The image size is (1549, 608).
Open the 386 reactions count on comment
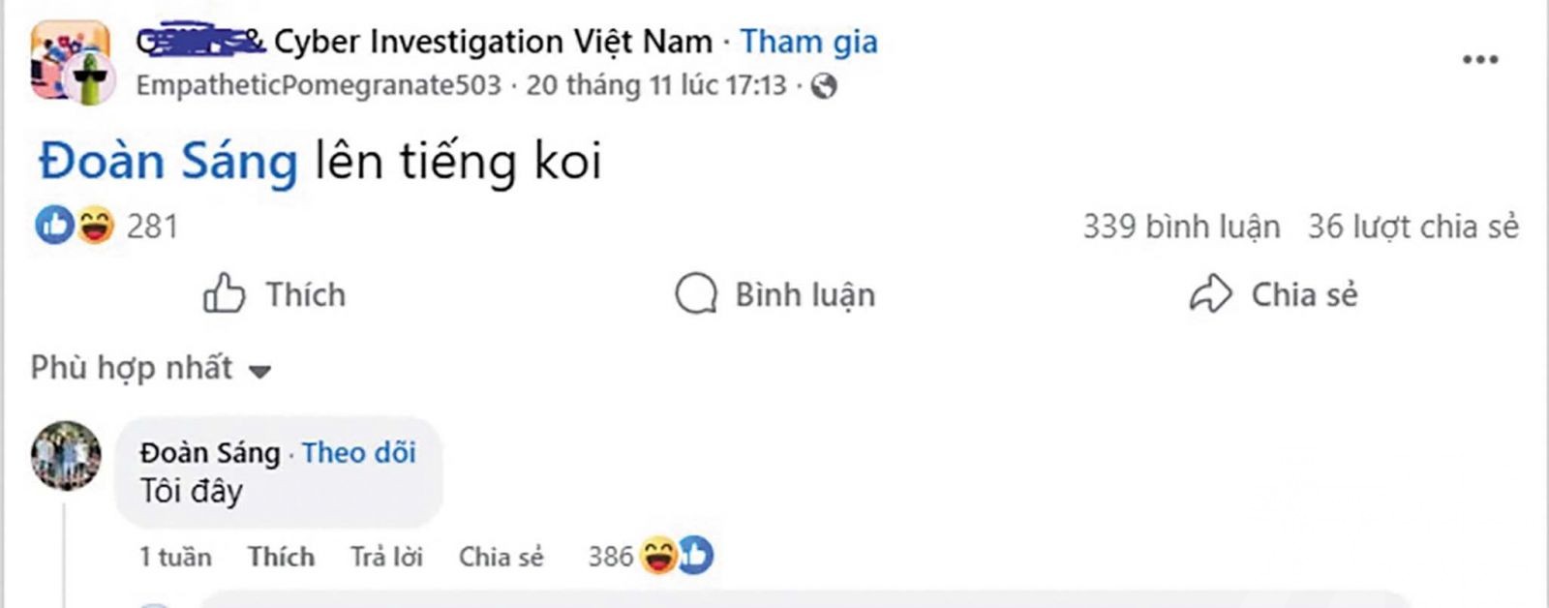(610, 557)
